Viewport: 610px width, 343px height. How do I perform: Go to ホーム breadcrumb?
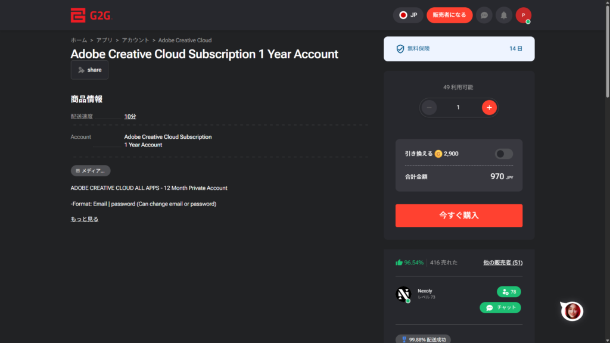coord(79,40)
